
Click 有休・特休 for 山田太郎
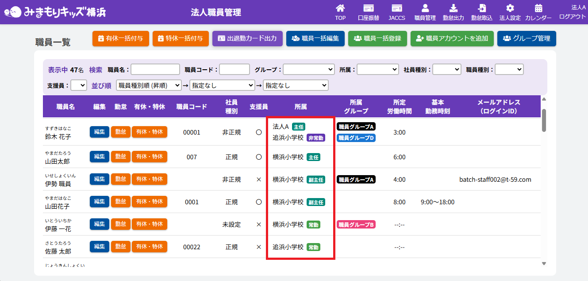(x=150, y=157)
